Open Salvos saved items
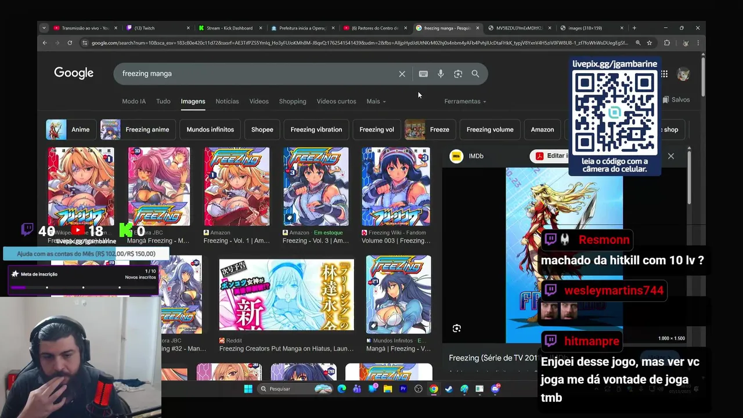Viewport: 743px width, 418px height. 676,100
